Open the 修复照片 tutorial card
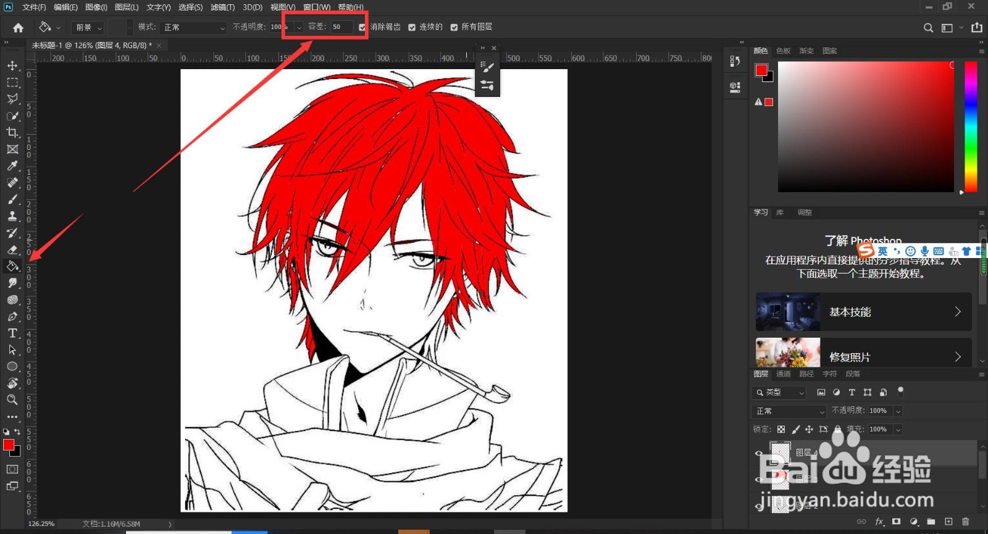This screenshot has height=534, width=988. tap(863, 353)
